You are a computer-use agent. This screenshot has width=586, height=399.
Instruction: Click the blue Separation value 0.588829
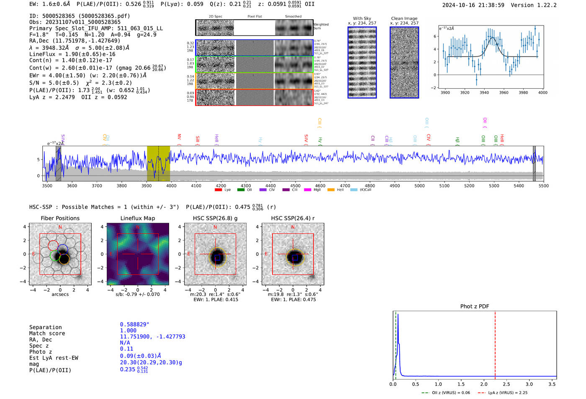(134, 324)
